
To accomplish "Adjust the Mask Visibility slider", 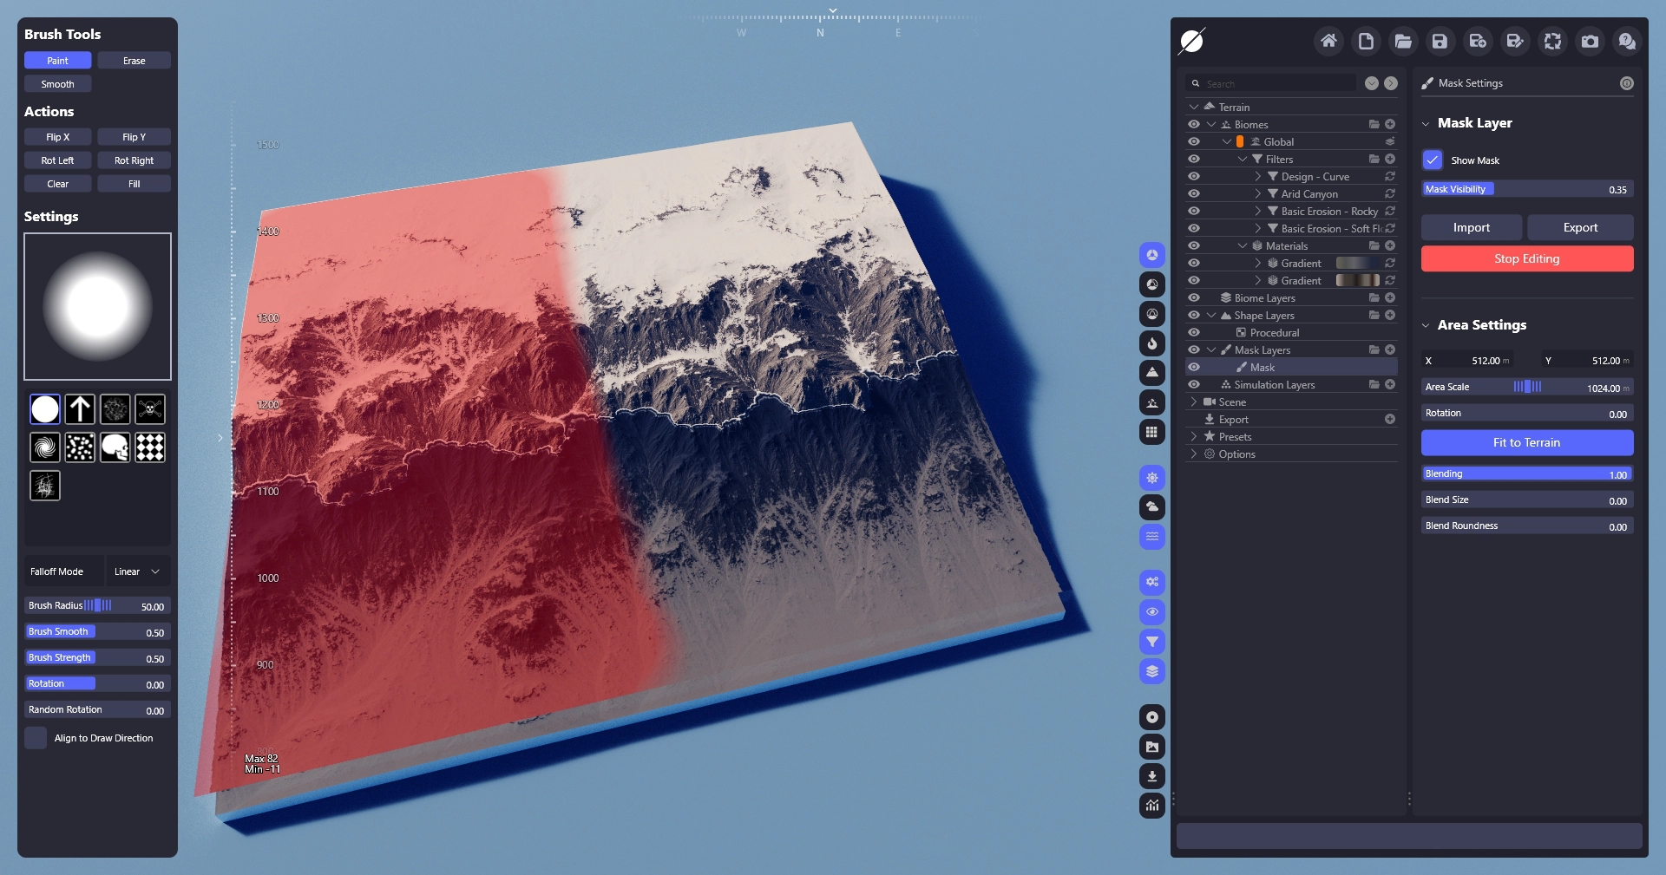I will coord(1526,189).
